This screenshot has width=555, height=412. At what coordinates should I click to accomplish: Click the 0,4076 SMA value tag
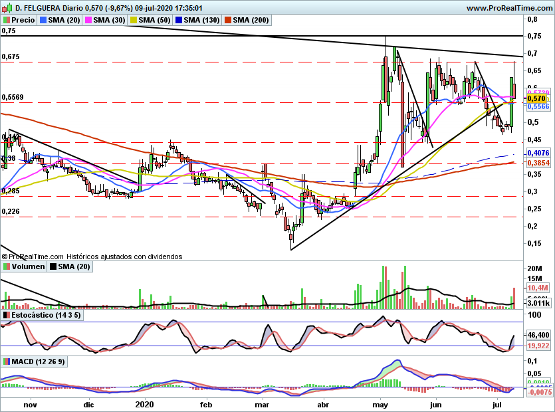pyautogui.click(x=538, y=153)
